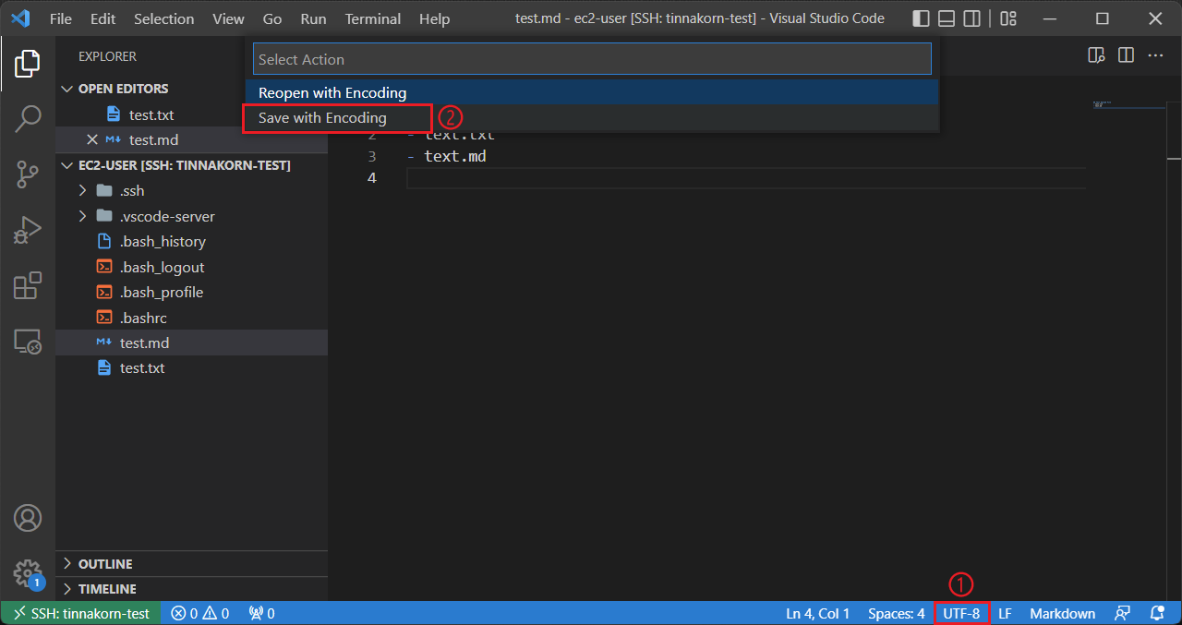Toggle Primary Side Bar layout button
Viewport: 1182px width, 625px height.
(x=921, y=18)
